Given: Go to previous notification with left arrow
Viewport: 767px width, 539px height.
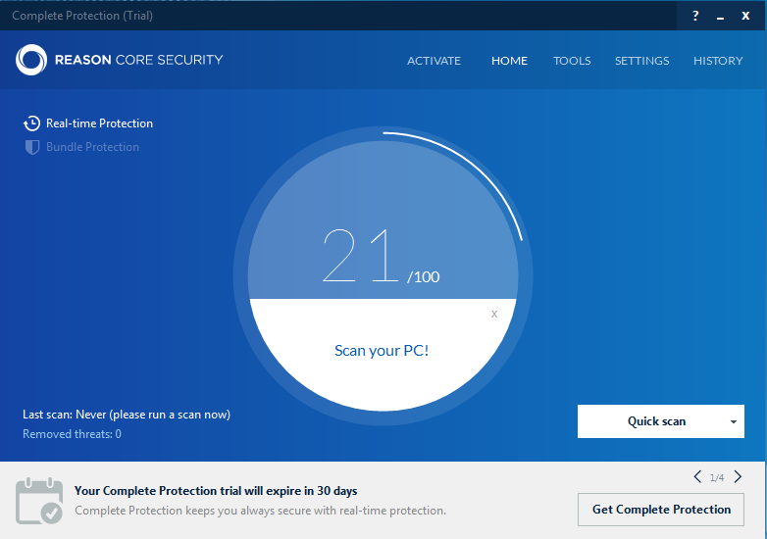Looking at the screenshot, I should (697, 477).
